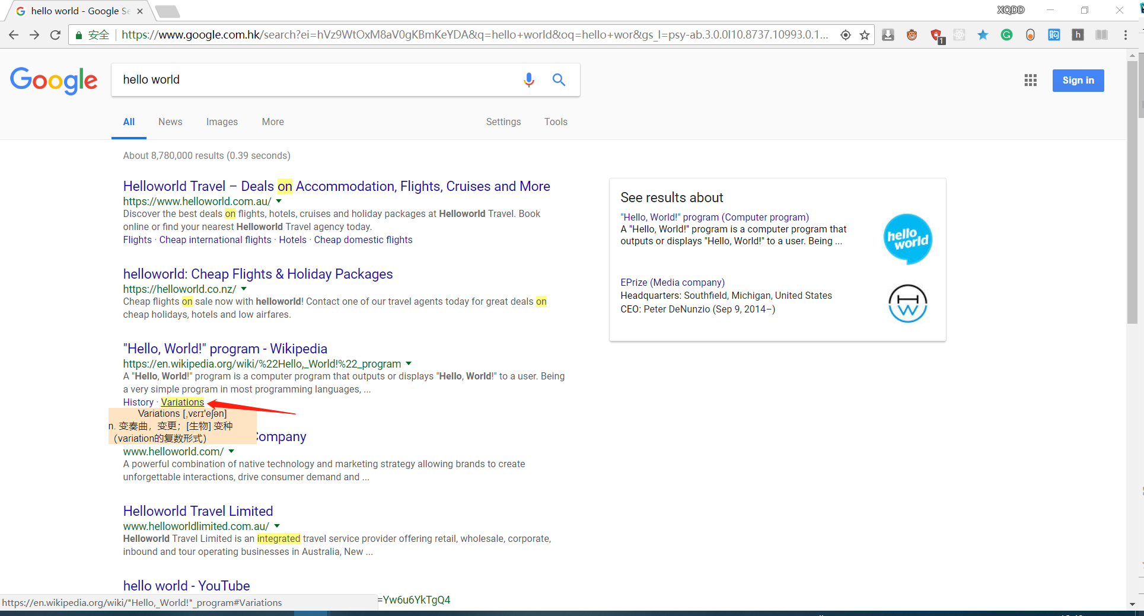Open Hello, World! program (Computer program) panel link
The height and width of the screenshot is (616, 1144).
click(715, 217)
